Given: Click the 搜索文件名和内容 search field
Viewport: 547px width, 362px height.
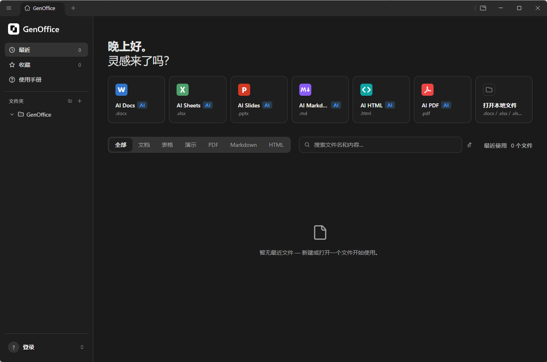Looking at the screenshot, I should tap(380, 145).
